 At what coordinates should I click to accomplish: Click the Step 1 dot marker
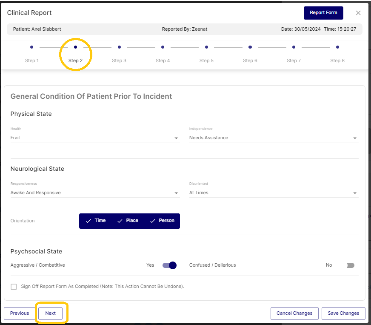tap(32, 47)
